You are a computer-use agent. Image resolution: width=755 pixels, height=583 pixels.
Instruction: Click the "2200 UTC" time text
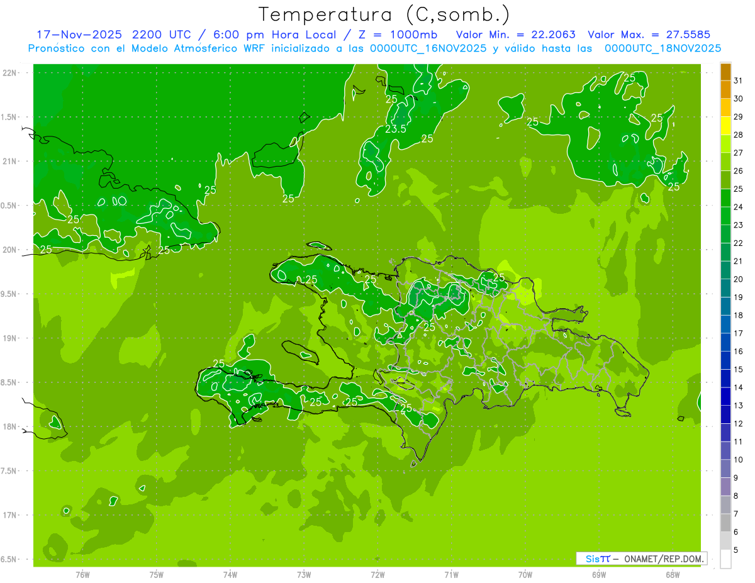click(162, 35)
